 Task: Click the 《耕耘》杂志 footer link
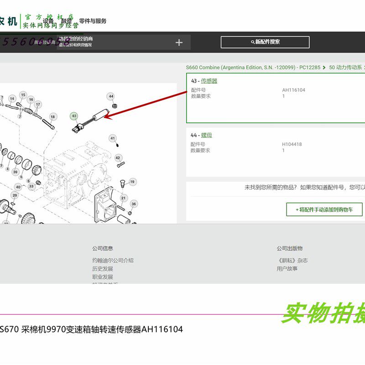click(292, 261)
